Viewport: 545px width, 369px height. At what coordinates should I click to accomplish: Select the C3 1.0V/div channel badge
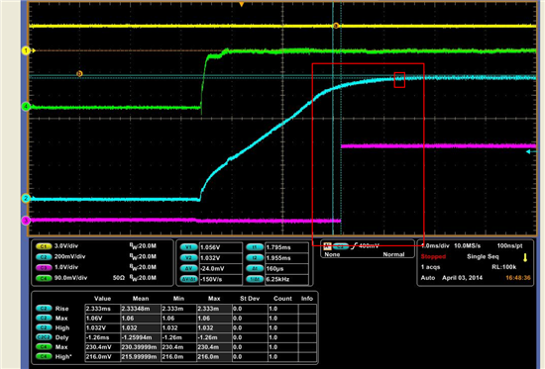pos(44,268)
